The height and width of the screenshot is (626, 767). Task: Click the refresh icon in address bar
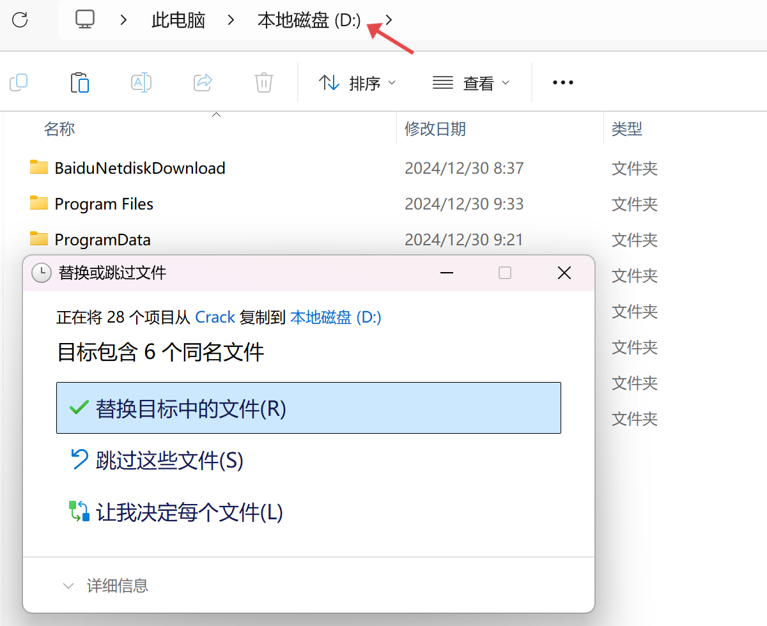click(x=20, y=20)
